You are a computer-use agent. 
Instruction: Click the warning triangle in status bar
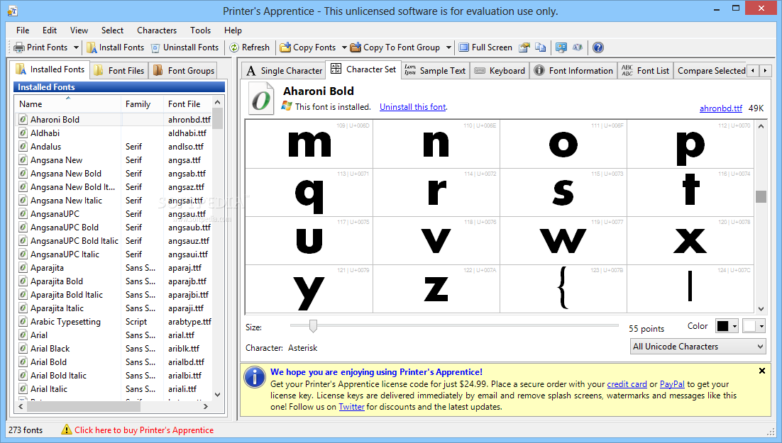(66, 430)
